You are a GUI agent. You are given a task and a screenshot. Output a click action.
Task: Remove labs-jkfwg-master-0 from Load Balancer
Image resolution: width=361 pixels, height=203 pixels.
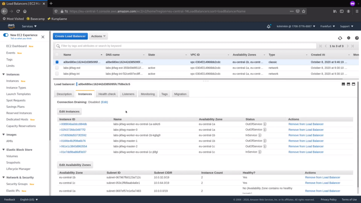[x=306, y=130]
